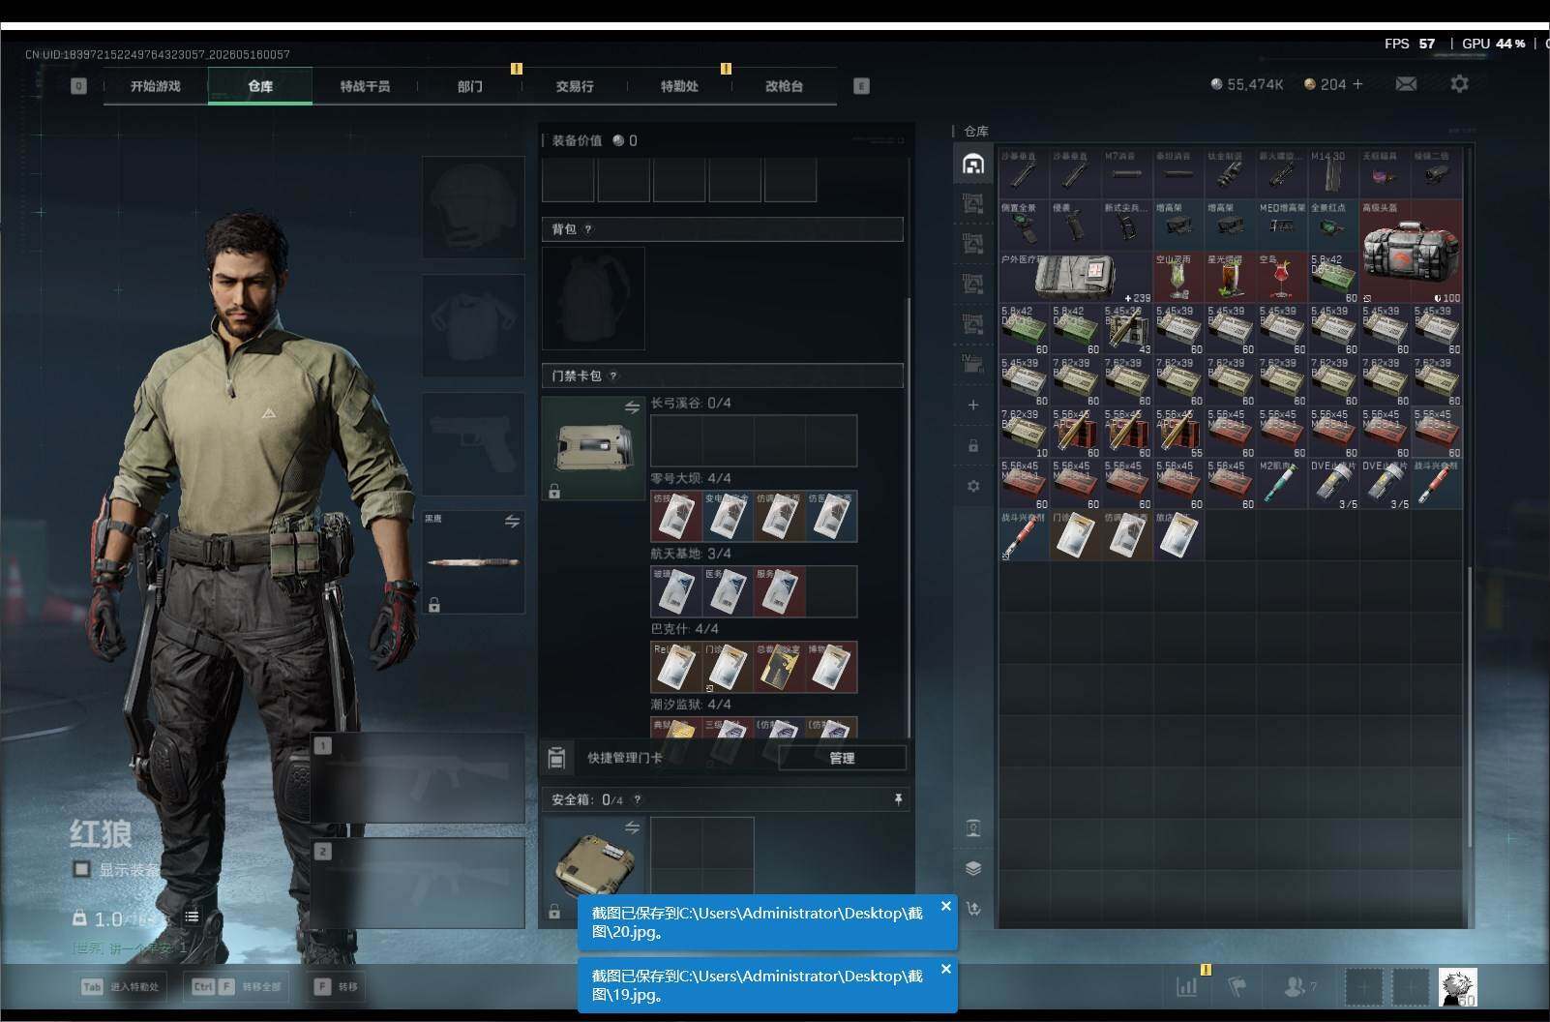1550x1022 pixels.
Task: Open the bar chart stats icon
Action: tap(1186, 986)
